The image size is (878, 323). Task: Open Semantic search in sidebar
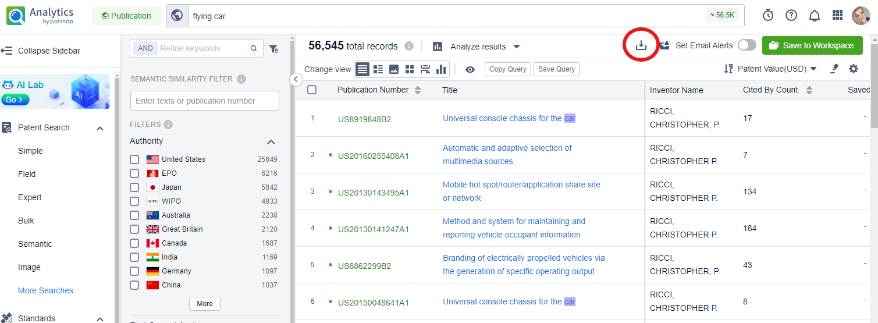[x=35, y=244]
